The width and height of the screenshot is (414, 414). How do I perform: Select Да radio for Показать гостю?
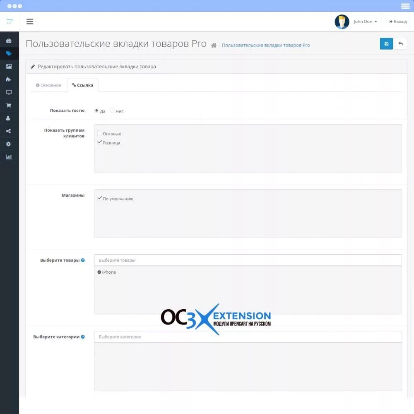tap(96, 111)
